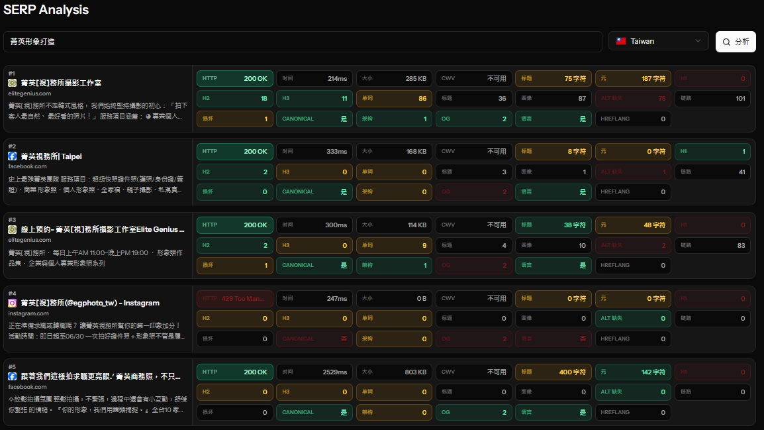This screenshot has width=764, height=430.
Task: Click the 187 字符 meta length cell
Action: click(x=633, y=78)
